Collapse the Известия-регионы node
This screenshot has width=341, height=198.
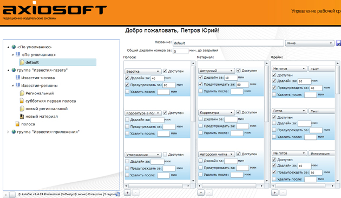[12, 86]
